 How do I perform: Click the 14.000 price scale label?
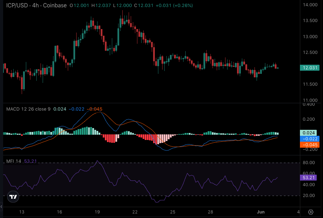(x=310, y=5)
